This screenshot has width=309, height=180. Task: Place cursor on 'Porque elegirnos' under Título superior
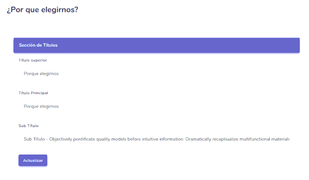click(41, 73)
